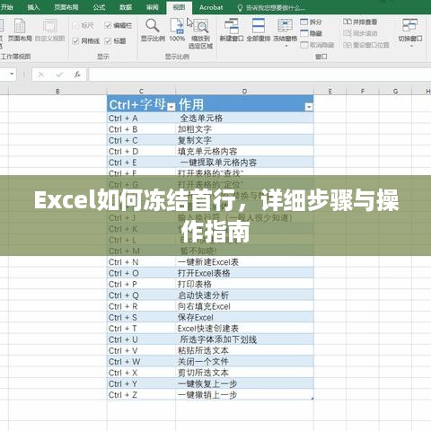Select the 'Ctrl + R' cell

[x=141, y=306]
